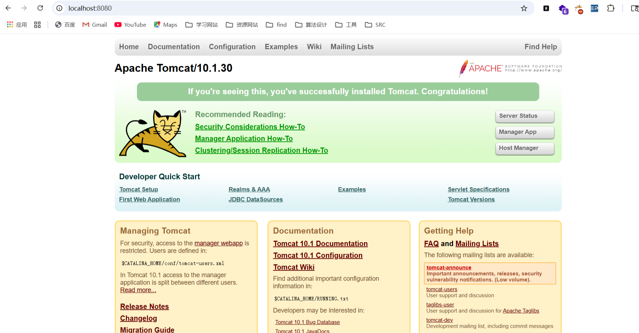Click the four-squares grid bookmark icon
Viewport: 639px width, 333px height.
[x=37, y=25]
